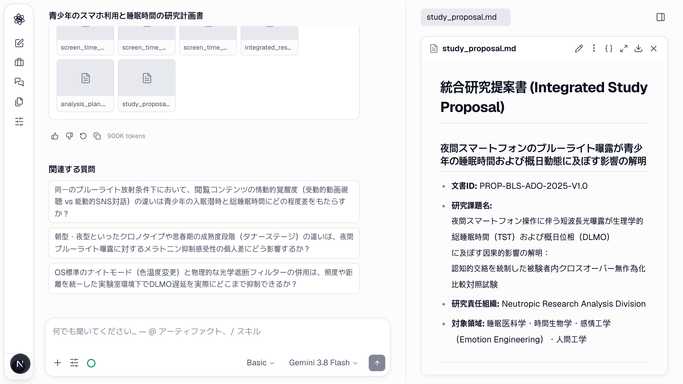This screenshot has height=384, width=683.
Task: Open the copied documents icon in sidebar
Action: click(19, 102)
